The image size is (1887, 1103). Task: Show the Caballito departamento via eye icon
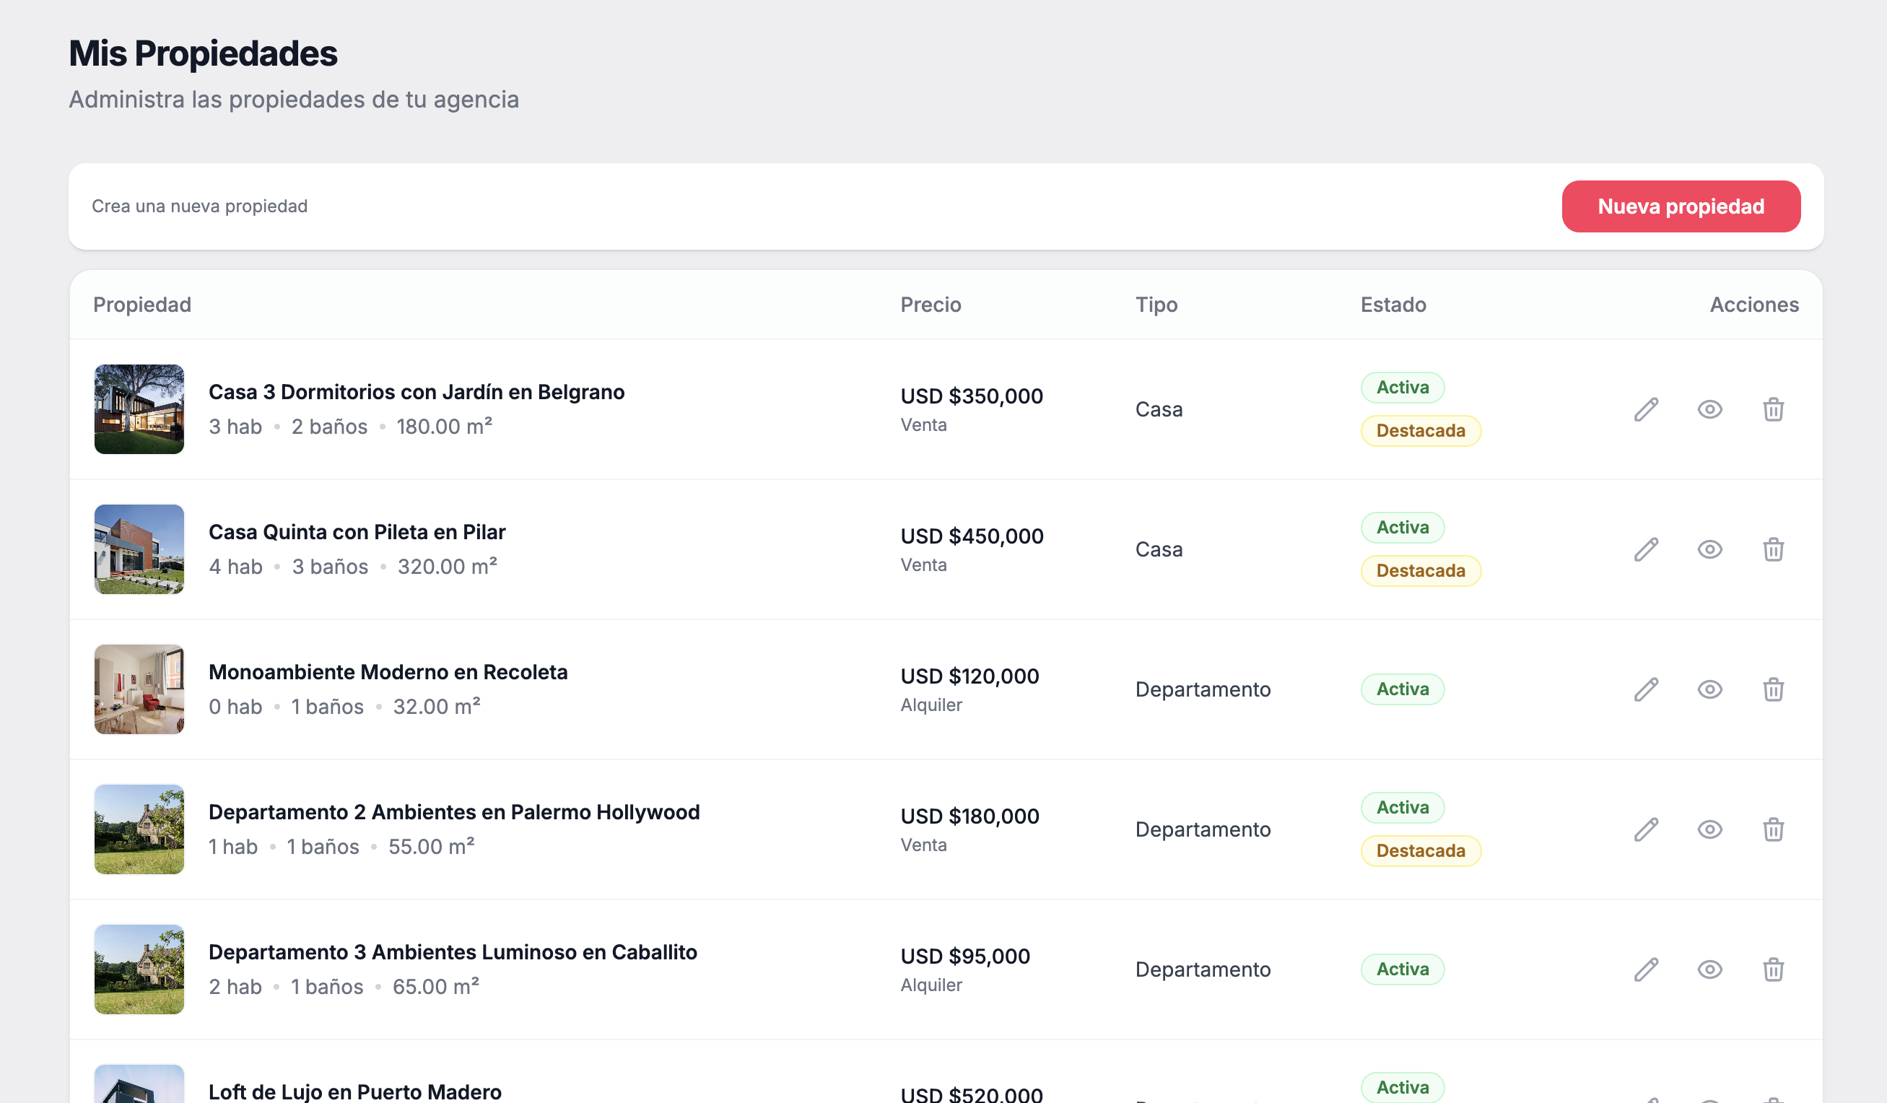pos(1709,969)
